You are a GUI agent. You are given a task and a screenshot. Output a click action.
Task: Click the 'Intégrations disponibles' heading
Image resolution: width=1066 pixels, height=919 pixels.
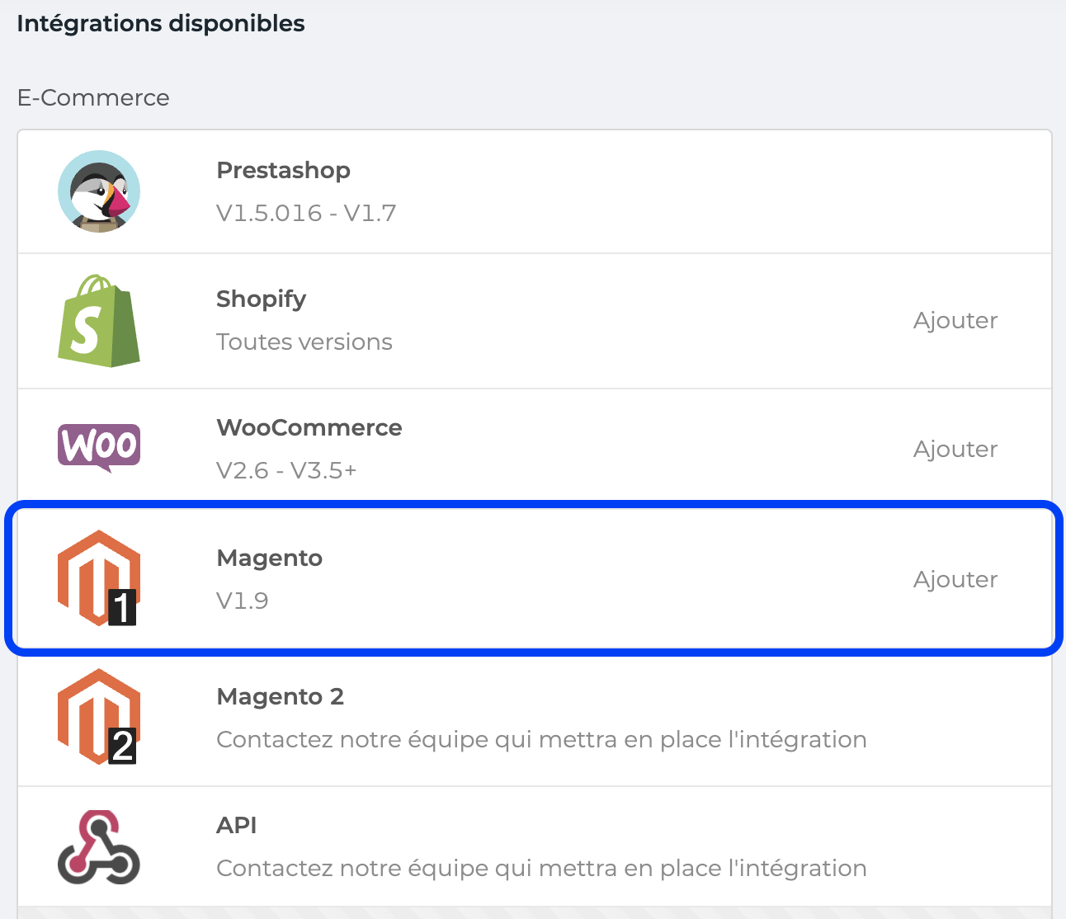(160, 23)
